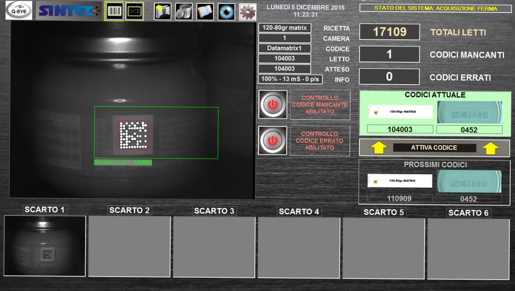Select the OCR mode icon

(134, 11)
